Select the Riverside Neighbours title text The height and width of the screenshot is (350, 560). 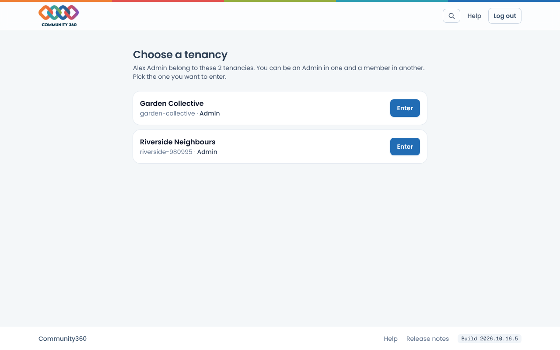click(178, 142)
